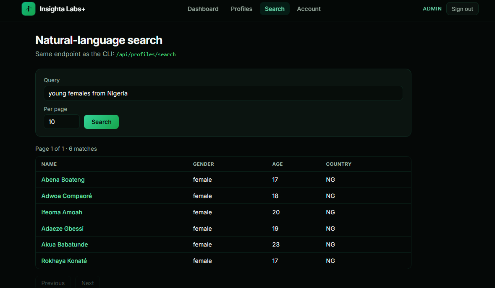Open the Account nav item
The height and width of the screenshot is (288, 495).
(x=309, y=9)
